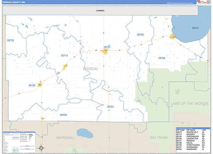Click the lake in Marshall county

85,133
